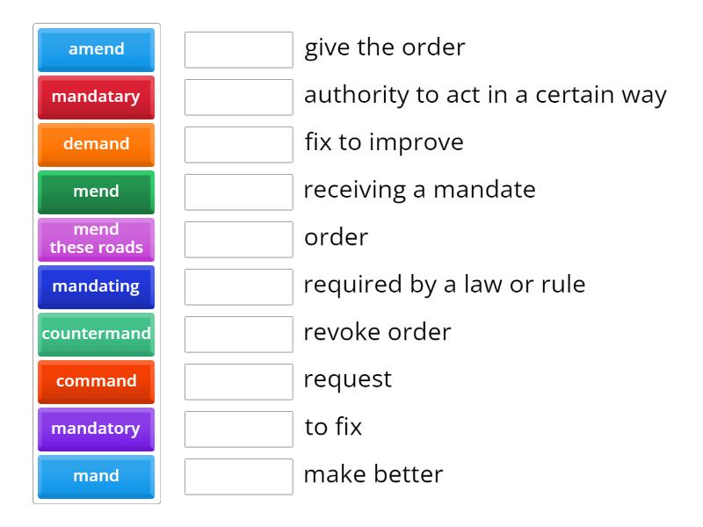Select the 'mend' word tile
This screenshot has width=703, height=527.
96,192
